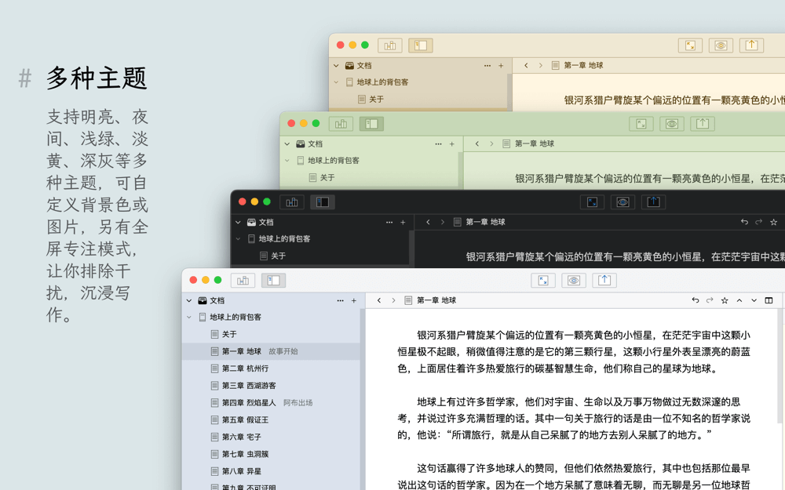Viewport: 785px width, 490px height.
Task: Select 第五章 假证王 document
Action: coord(271,419)
